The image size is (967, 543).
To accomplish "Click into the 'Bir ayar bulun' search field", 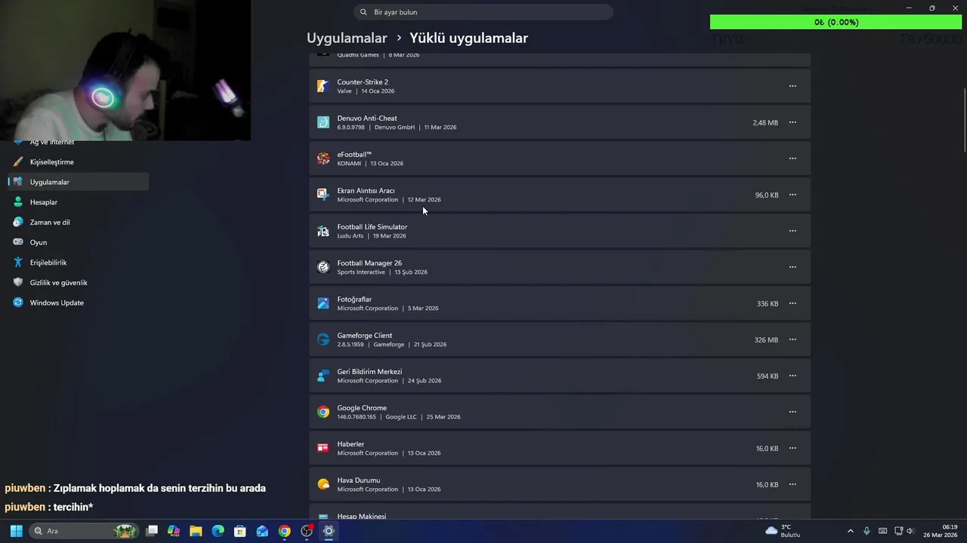I will pyautogui.click(x=483, y=12).
